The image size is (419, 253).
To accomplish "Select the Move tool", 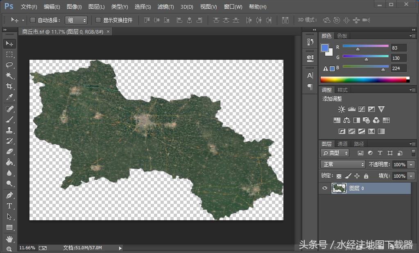I will coord(9,44).
